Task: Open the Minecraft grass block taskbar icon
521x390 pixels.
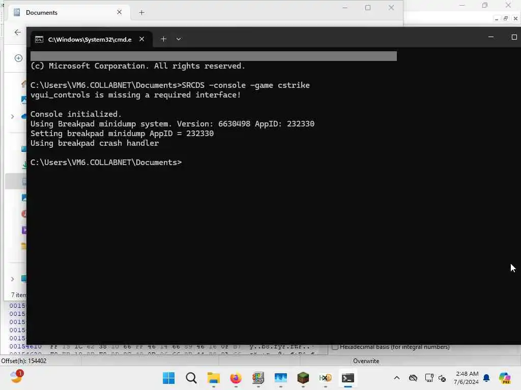Action: tap(303, 378)
